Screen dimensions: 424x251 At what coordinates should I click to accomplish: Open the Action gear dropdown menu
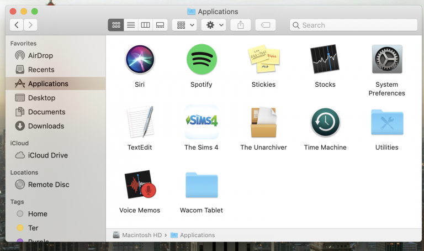click(214, 25)
